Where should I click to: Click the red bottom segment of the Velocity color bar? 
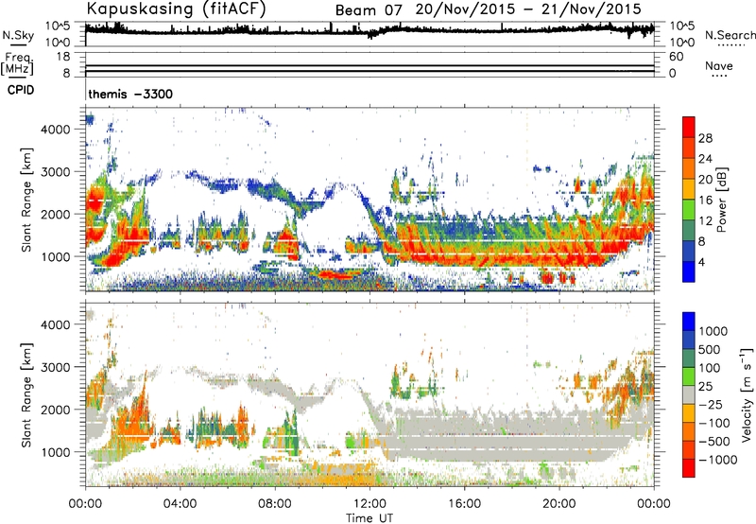689,468
